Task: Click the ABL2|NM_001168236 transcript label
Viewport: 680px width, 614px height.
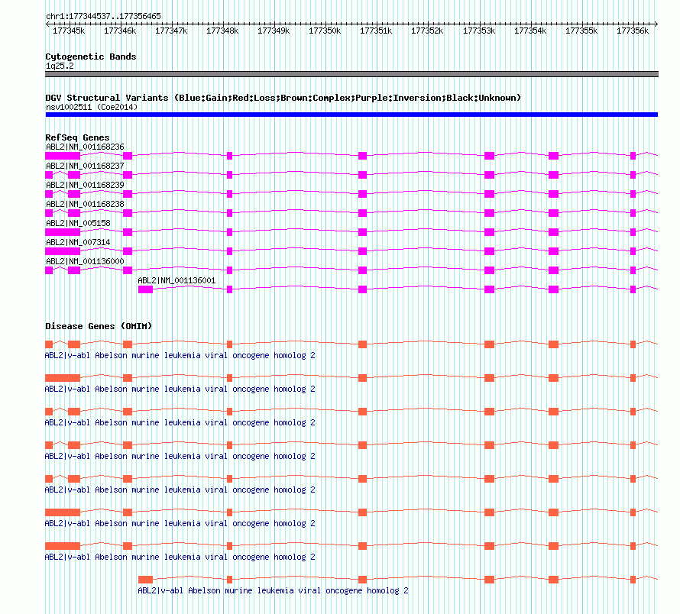Action: click(x=85, y=147)
